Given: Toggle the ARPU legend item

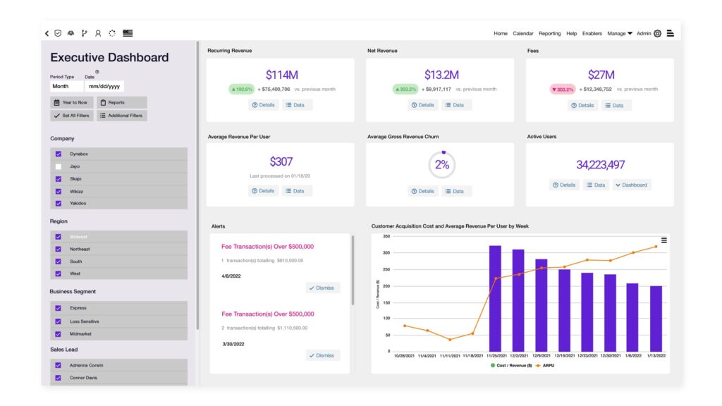Looking at the screenshot, I should [x=545, y=366].
